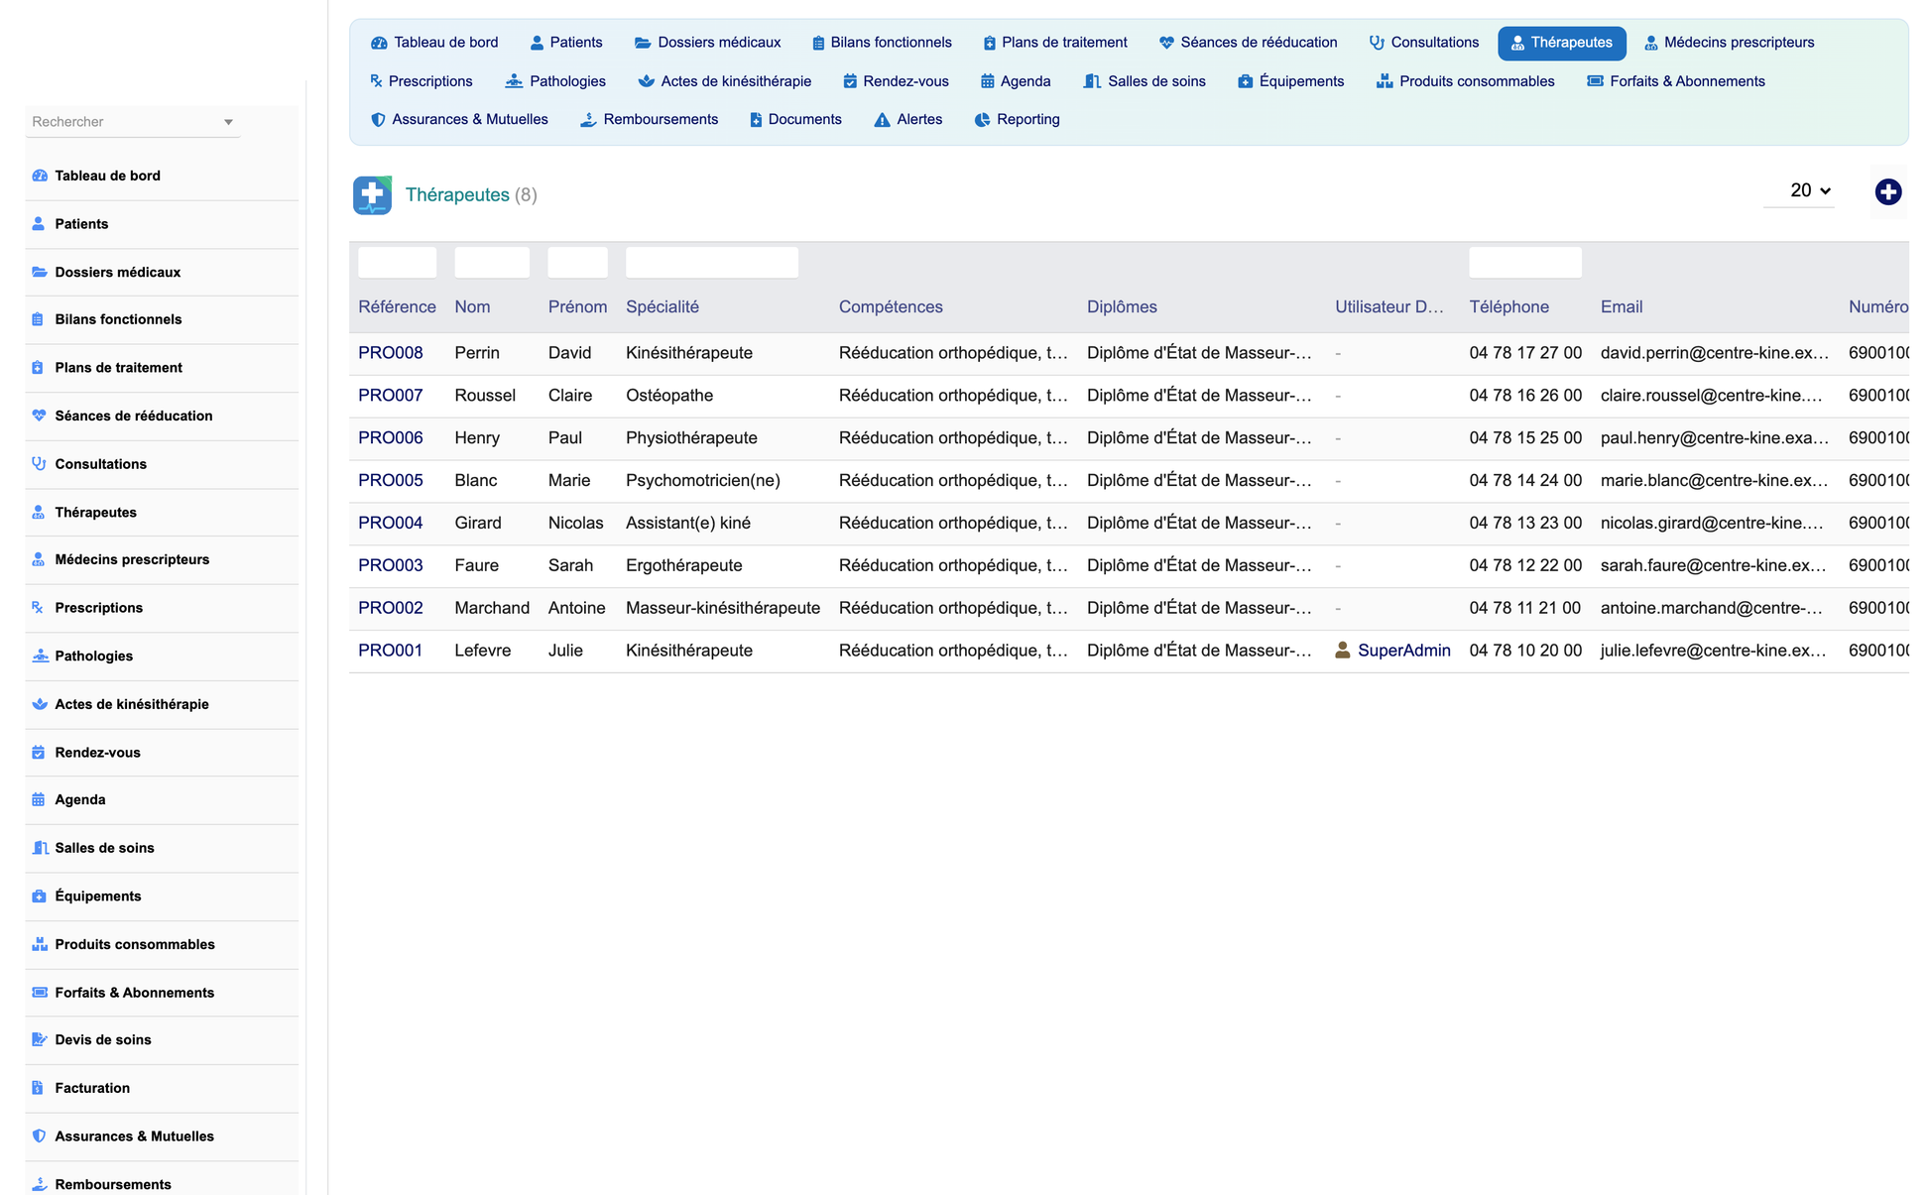Click the Nom filter input field
The width and height of the screenshot is (1930, 1195).
tap(492, 263)
